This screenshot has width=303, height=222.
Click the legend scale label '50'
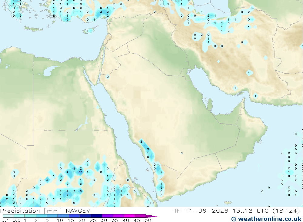pos(148,220)
